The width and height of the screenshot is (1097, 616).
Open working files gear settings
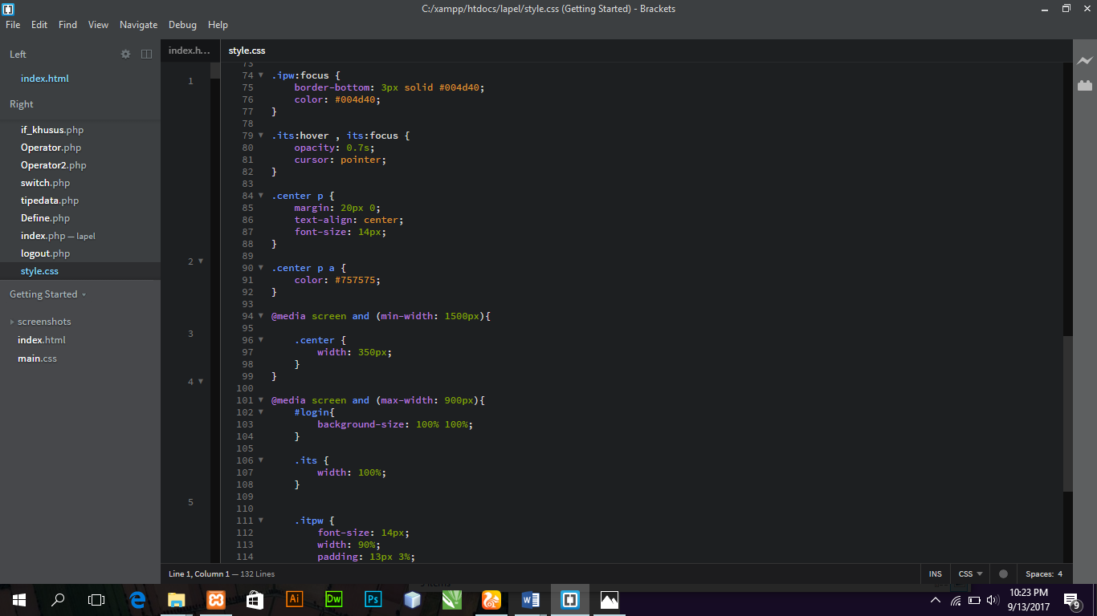point(125,54)
